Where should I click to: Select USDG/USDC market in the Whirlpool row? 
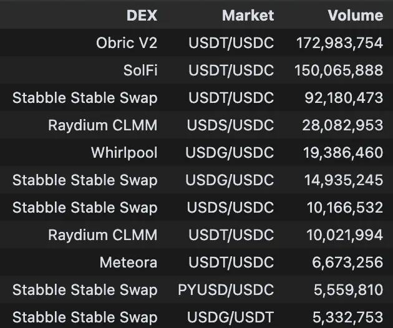[230, 153]
